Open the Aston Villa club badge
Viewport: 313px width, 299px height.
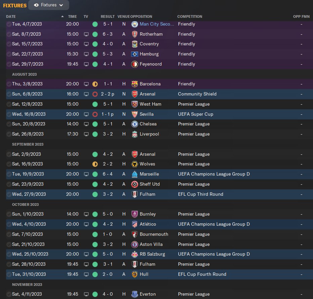(135, 244)
